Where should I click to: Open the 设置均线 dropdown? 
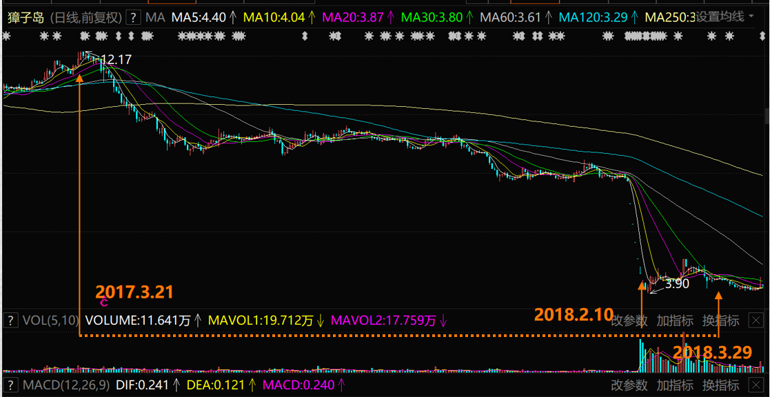(724, 17)
